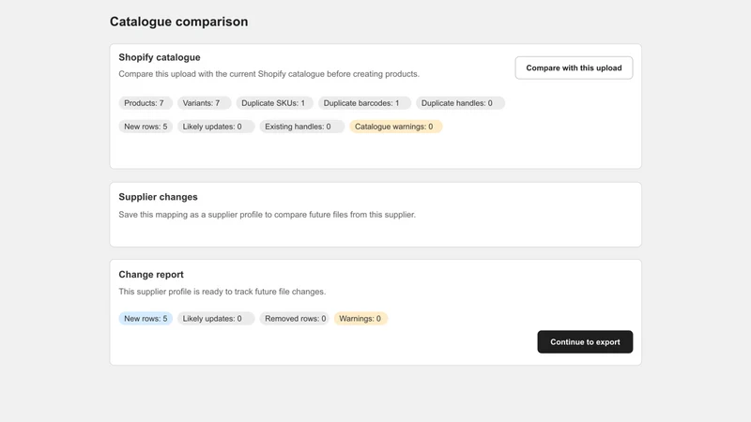Click the Duplicate SKUs: 1 badge

(x=274, y=103)
